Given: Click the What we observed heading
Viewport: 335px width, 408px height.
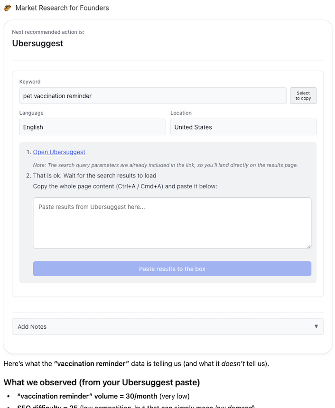Looking at the screenshot, I should pos(102,382).
